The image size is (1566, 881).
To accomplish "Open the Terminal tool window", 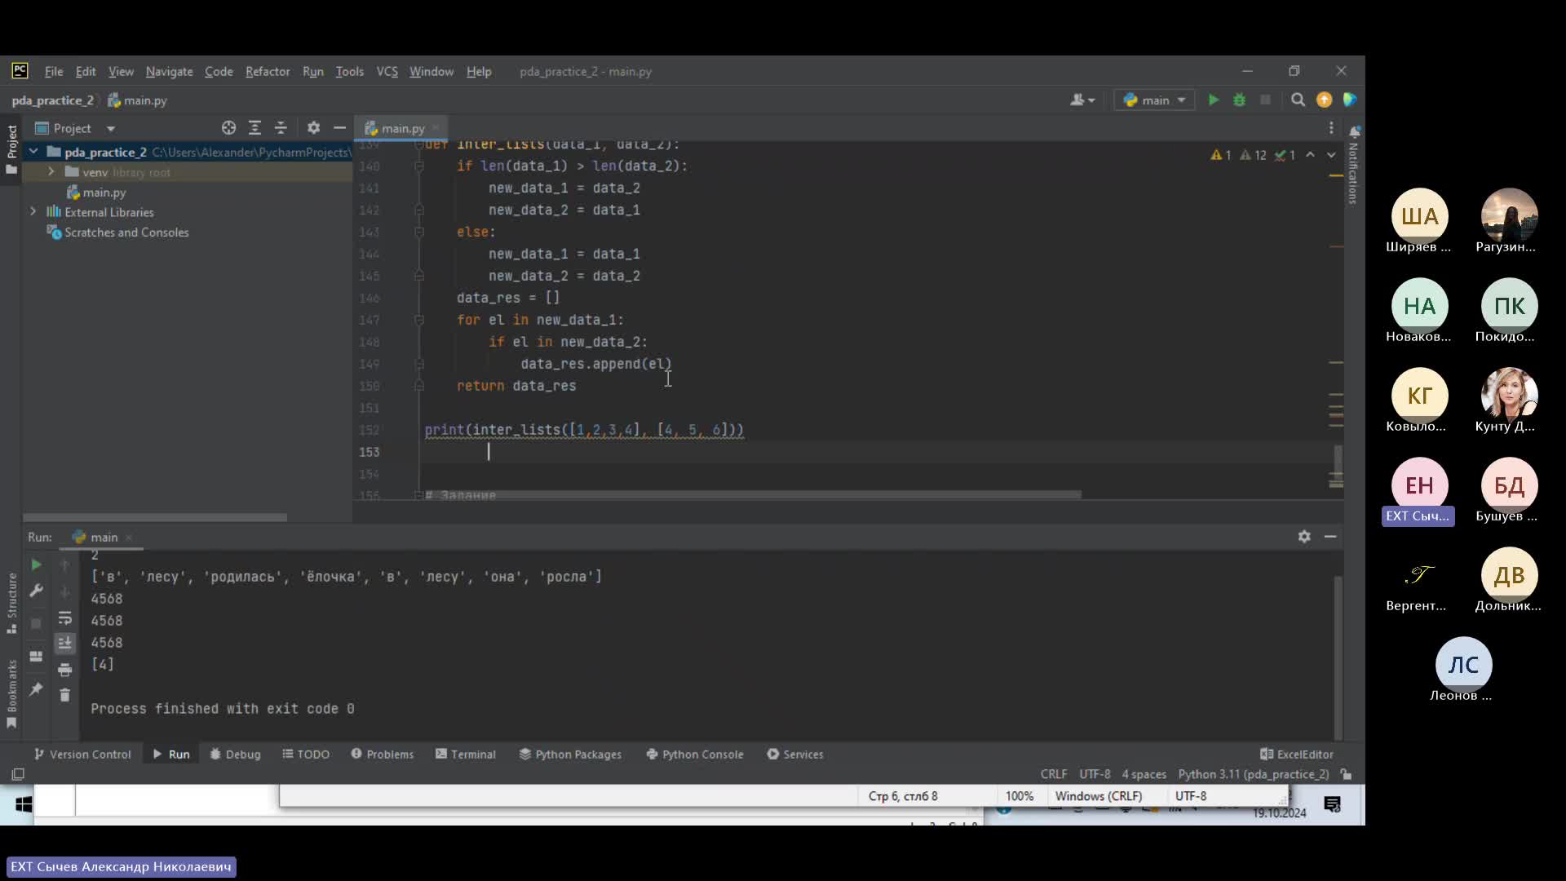I will tap(466, 755).
